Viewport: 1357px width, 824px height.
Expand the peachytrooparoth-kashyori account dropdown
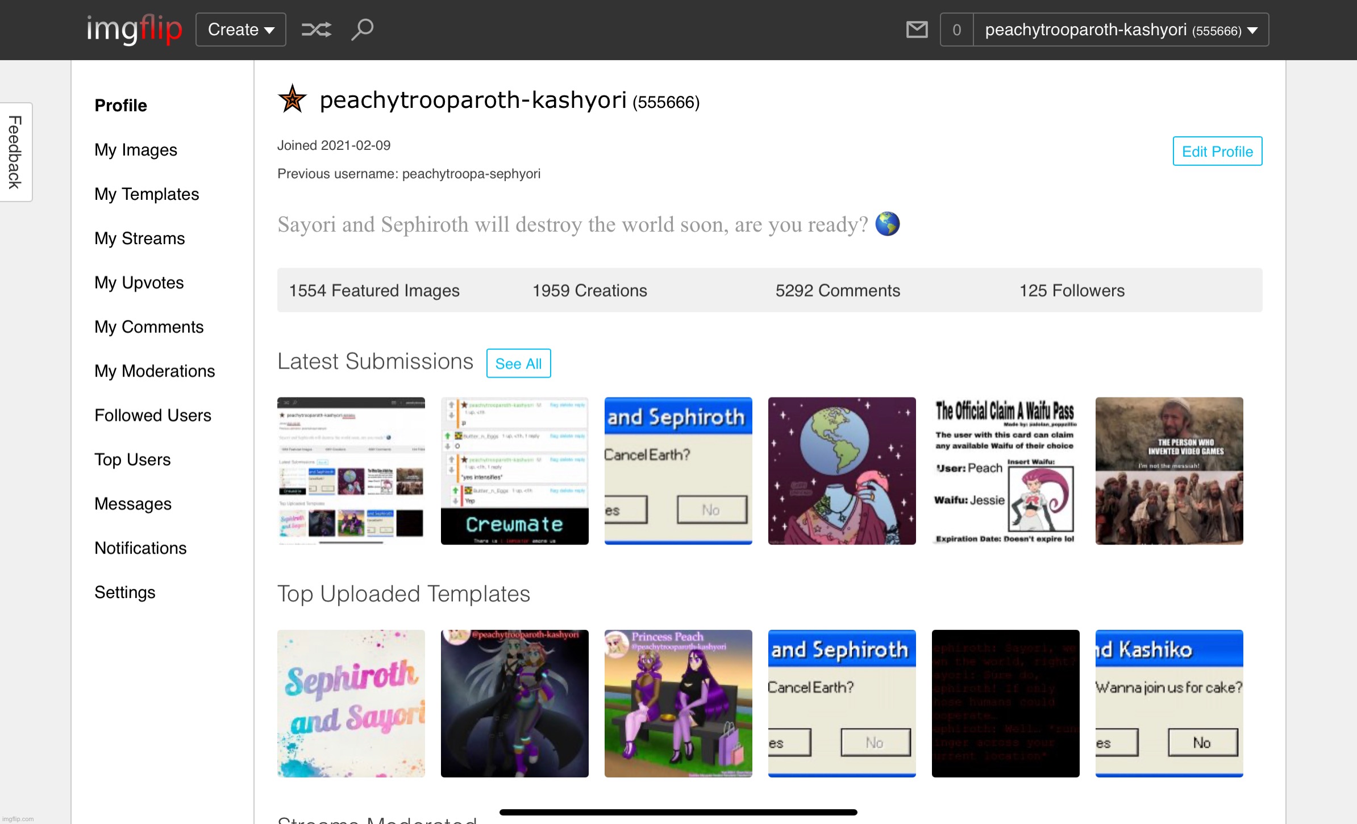tap(1121, 30)
